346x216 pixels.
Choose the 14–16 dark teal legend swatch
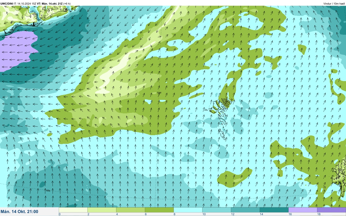[274, 210]
